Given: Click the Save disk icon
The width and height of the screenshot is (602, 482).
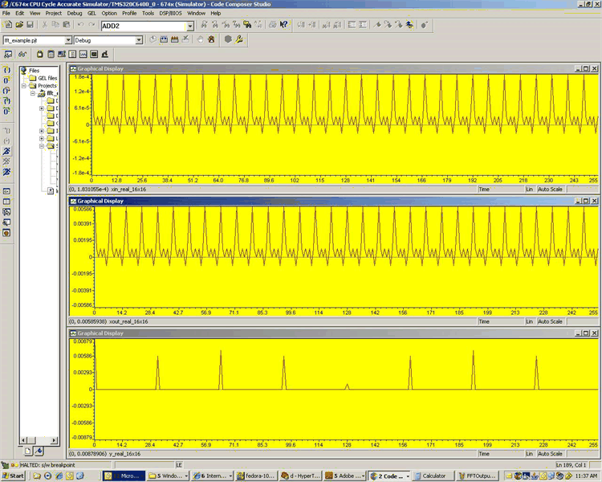Looking at the screenshot, I should 31,26.
